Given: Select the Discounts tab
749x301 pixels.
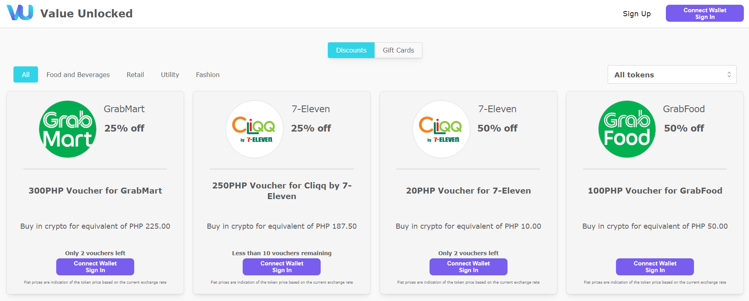Looking at the screenshot, I should tap(351, 50).
